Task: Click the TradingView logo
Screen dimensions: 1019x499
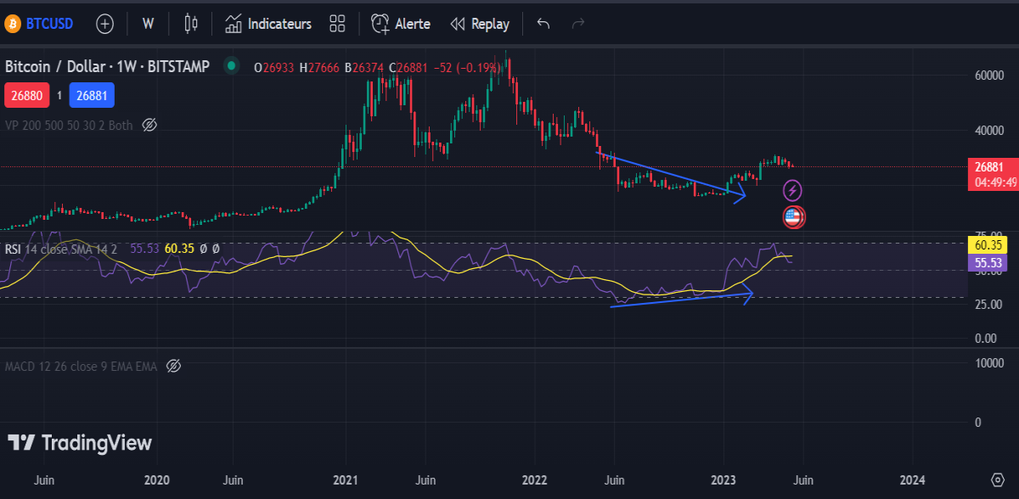Action: point(80,442)
